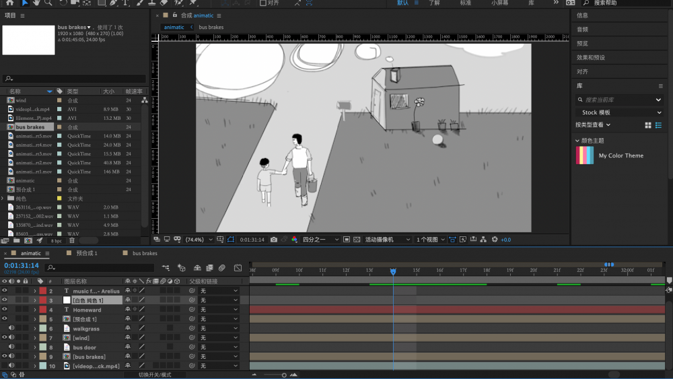Viewport: 673px width, 379px height.
Task: Select the My Color Theme swatch
Action: (585, 156)
